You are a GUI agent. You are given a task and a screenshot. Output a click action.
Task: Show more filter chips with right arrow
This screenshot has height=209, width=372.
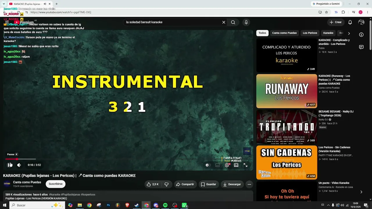point(349,33)
